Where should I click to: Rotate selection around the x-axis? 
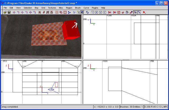[x=18, y=12]
